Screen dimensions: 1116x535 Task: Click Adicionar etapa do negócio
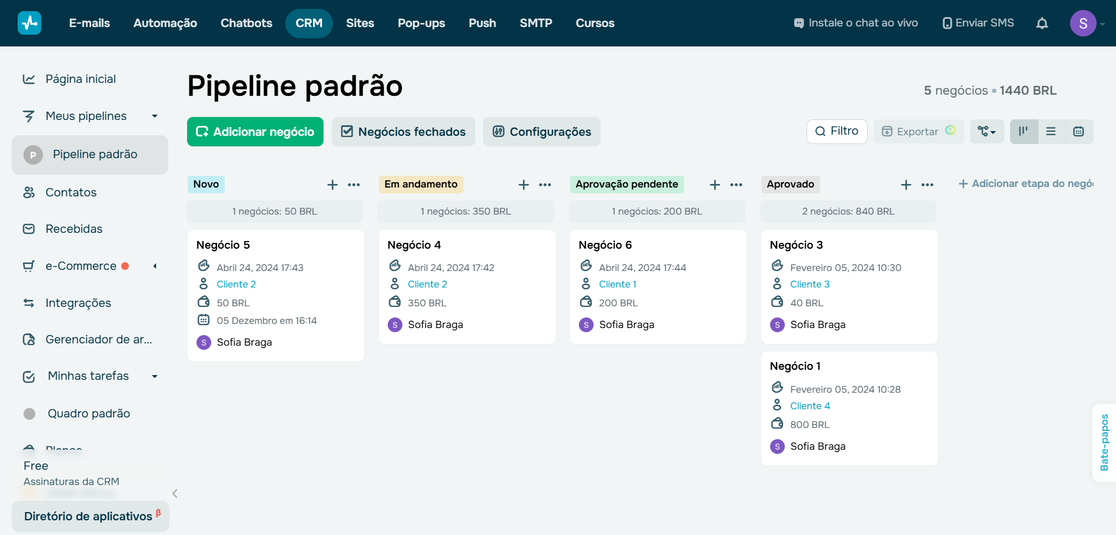pyautogui.click(x=1025, y=183)
